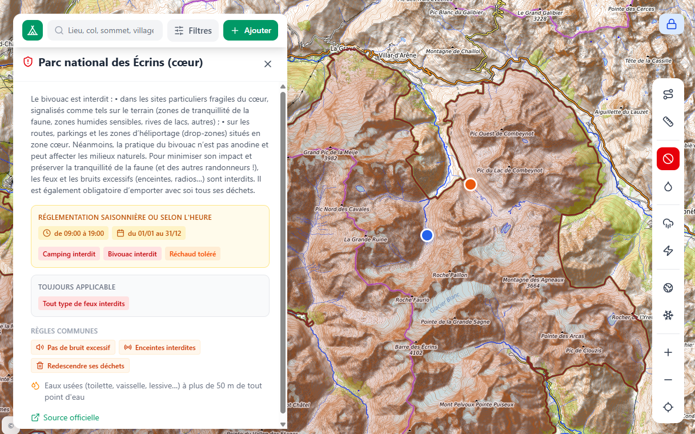Click the Pas de bruit excessif tag
Screen dimensions: 695x434
73,347
